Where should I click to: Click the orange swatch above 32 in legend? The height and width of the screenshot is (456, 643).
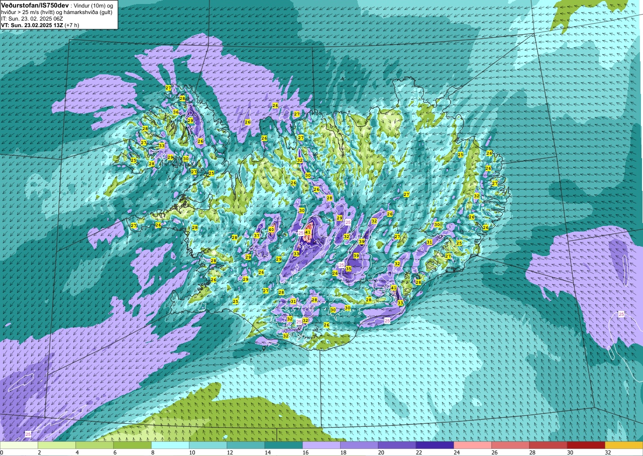click(624, 445)
